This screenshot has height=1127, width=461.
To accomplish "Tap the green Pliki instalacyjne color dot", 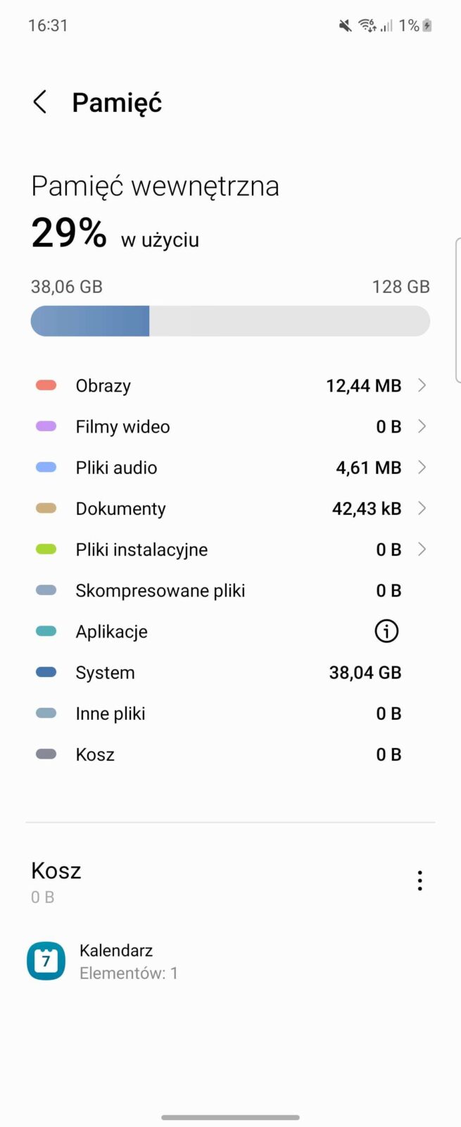I will coord(46,549).
